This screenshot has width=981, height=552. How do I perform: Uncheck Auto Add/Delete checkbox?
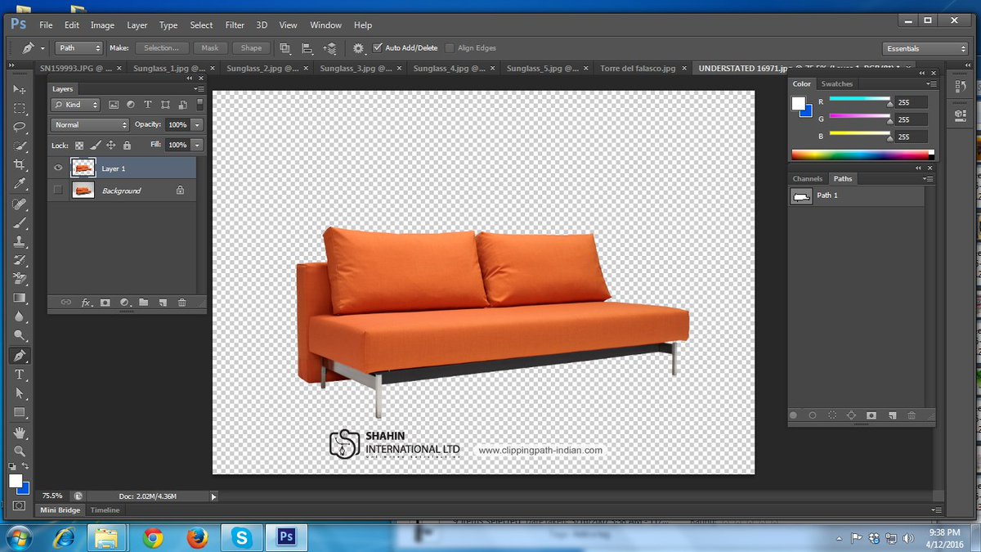[x=377, y=48]
